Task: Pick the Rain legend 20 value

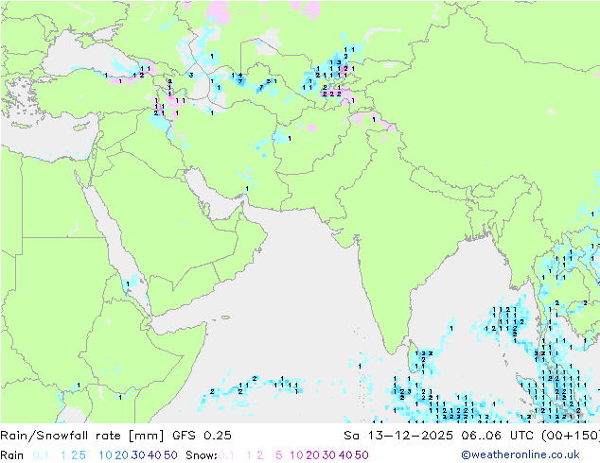Action: point(121,455)
